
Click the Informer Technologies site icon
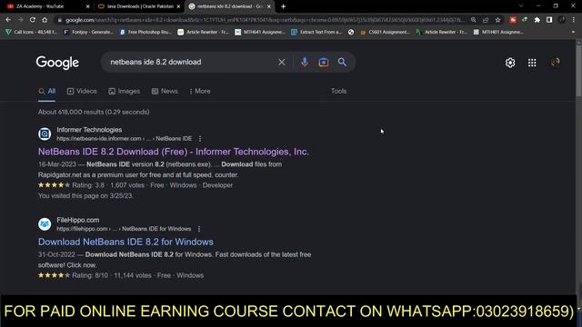[45, 134]
